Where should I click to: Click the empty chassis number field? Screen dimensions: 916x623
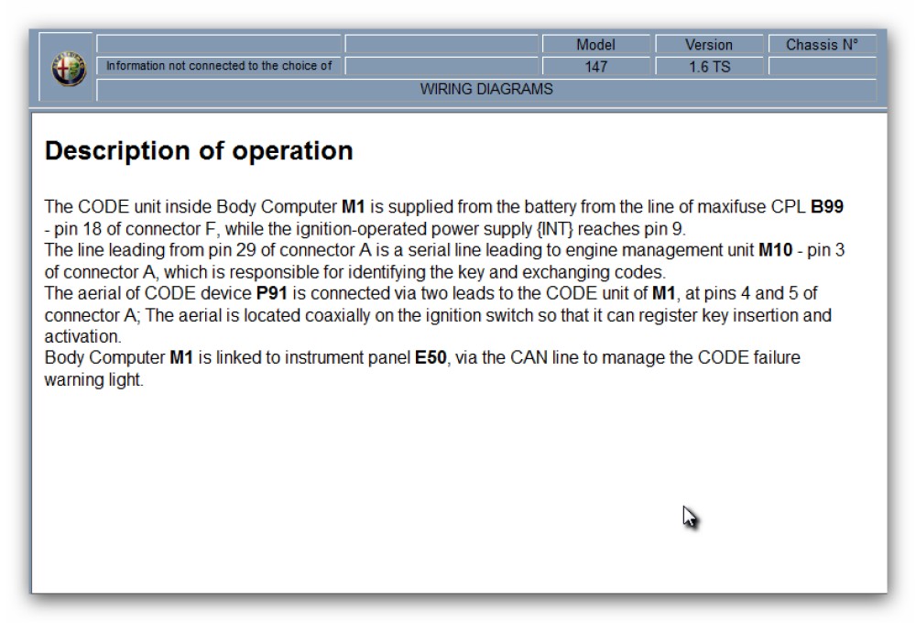[x=822, y=67]
